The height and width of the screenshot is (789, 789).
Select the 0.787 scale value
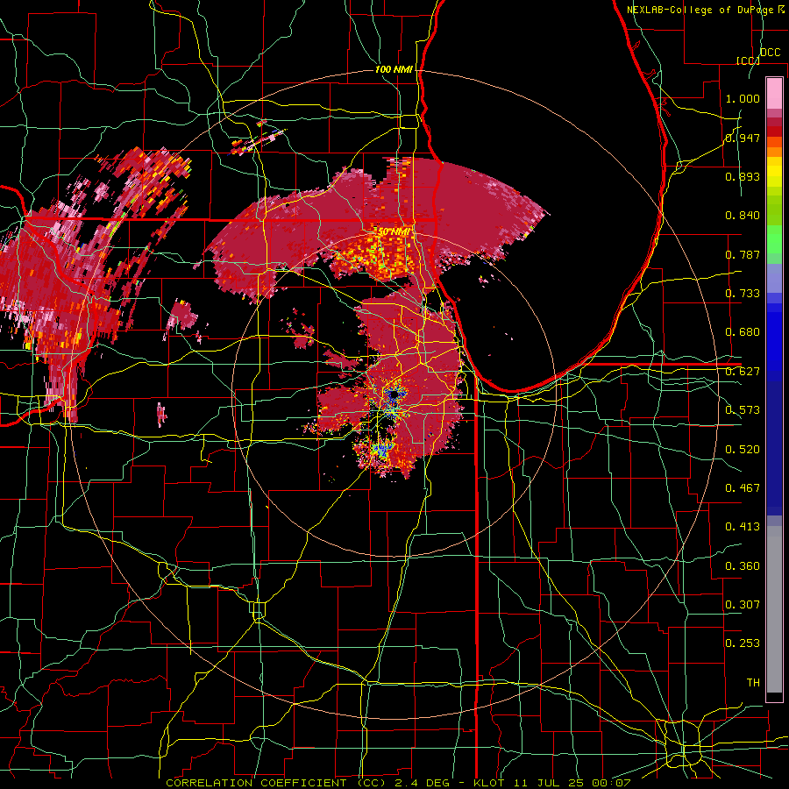pyautogui.click(x=743, y=254)
